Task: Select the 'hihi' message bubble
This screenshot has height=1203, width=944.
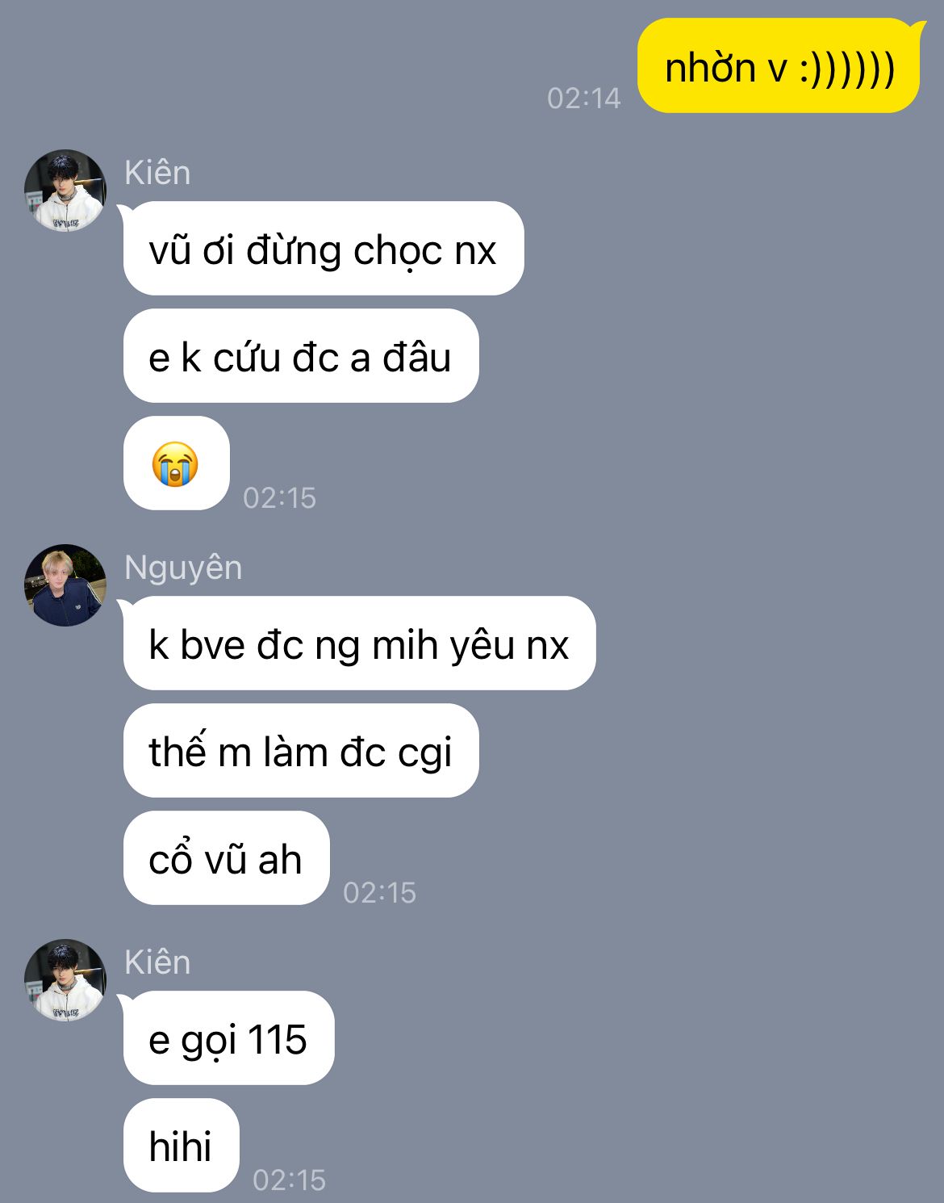Action: 182,1146
